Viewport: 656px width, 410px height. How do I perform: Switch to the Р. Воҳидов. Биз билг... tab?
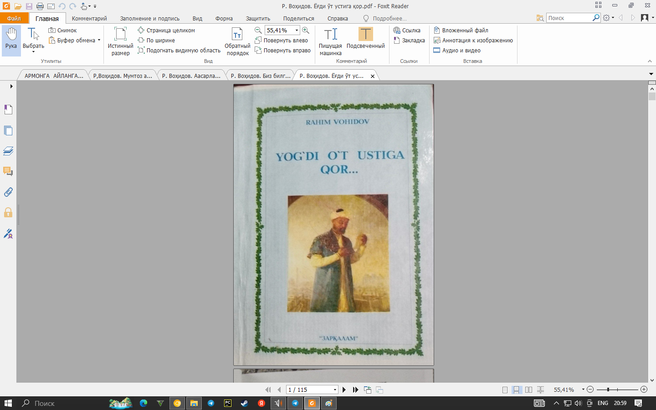tap(261, 76)
